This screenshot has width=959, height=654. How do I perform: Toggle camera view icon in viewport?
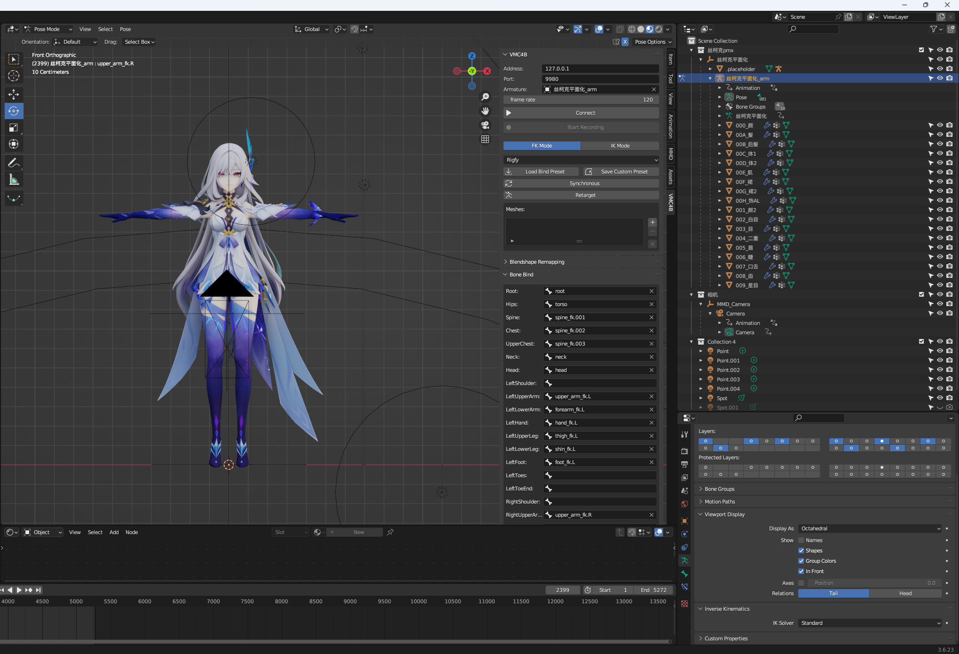point(485,125)
